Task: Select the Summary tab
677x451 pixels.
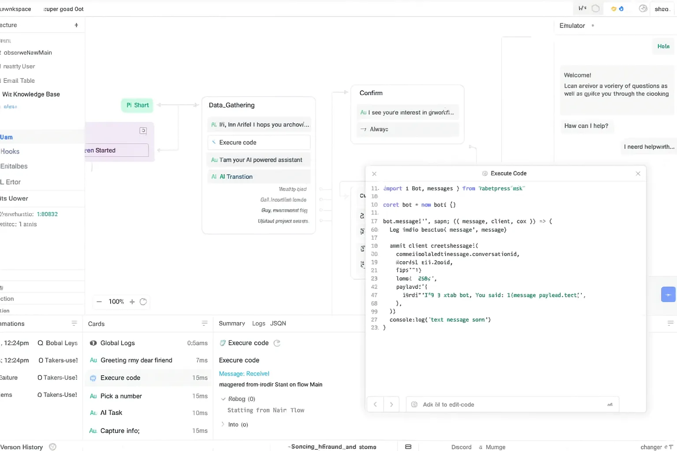Action: [x=232, y=323]
